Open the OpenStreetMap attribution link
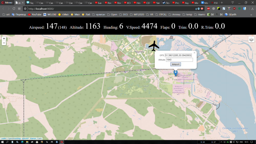Image resolution: width=256 pixels, height=144 pixels. tap(14, 139)
